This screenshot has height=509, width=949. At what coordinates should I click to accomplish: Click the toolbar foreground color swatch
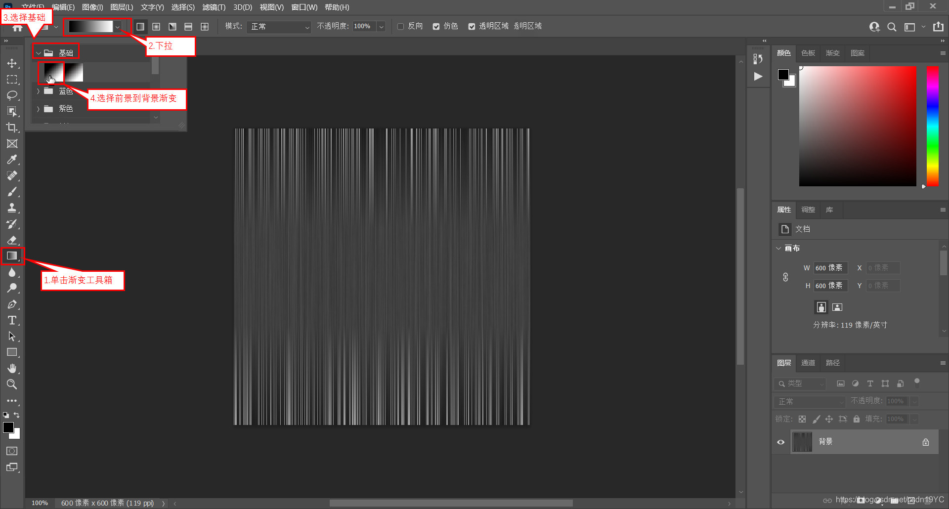click(x=8, y=427)
